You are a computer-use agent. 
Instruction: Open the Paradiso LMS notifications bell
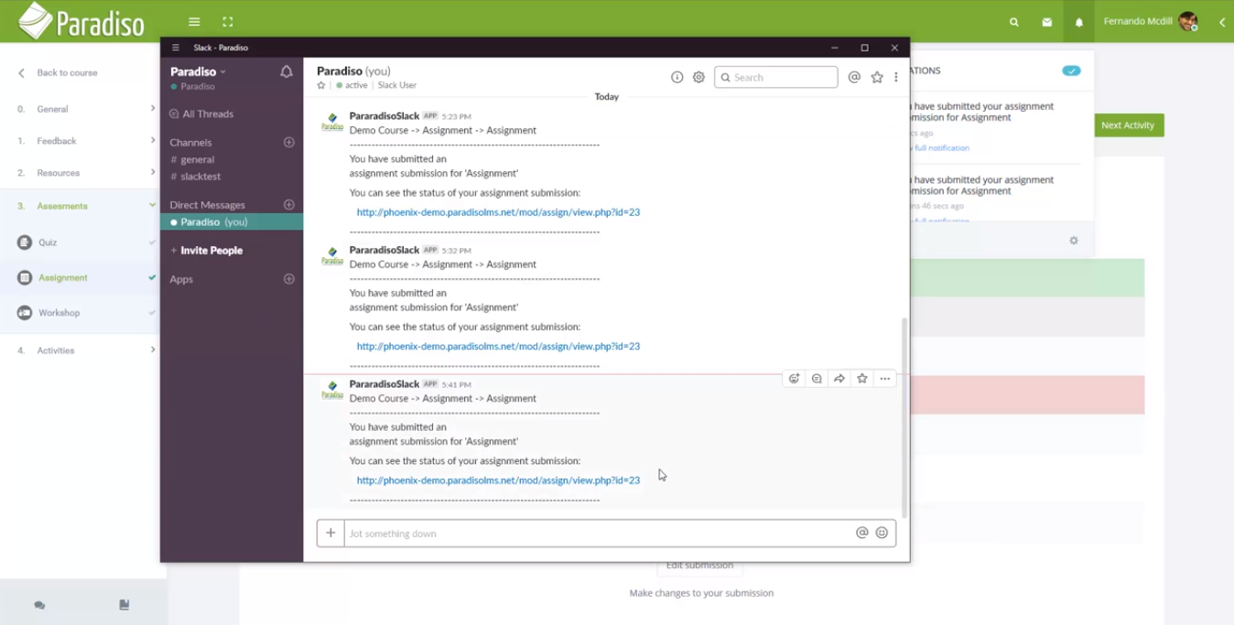1079,22
